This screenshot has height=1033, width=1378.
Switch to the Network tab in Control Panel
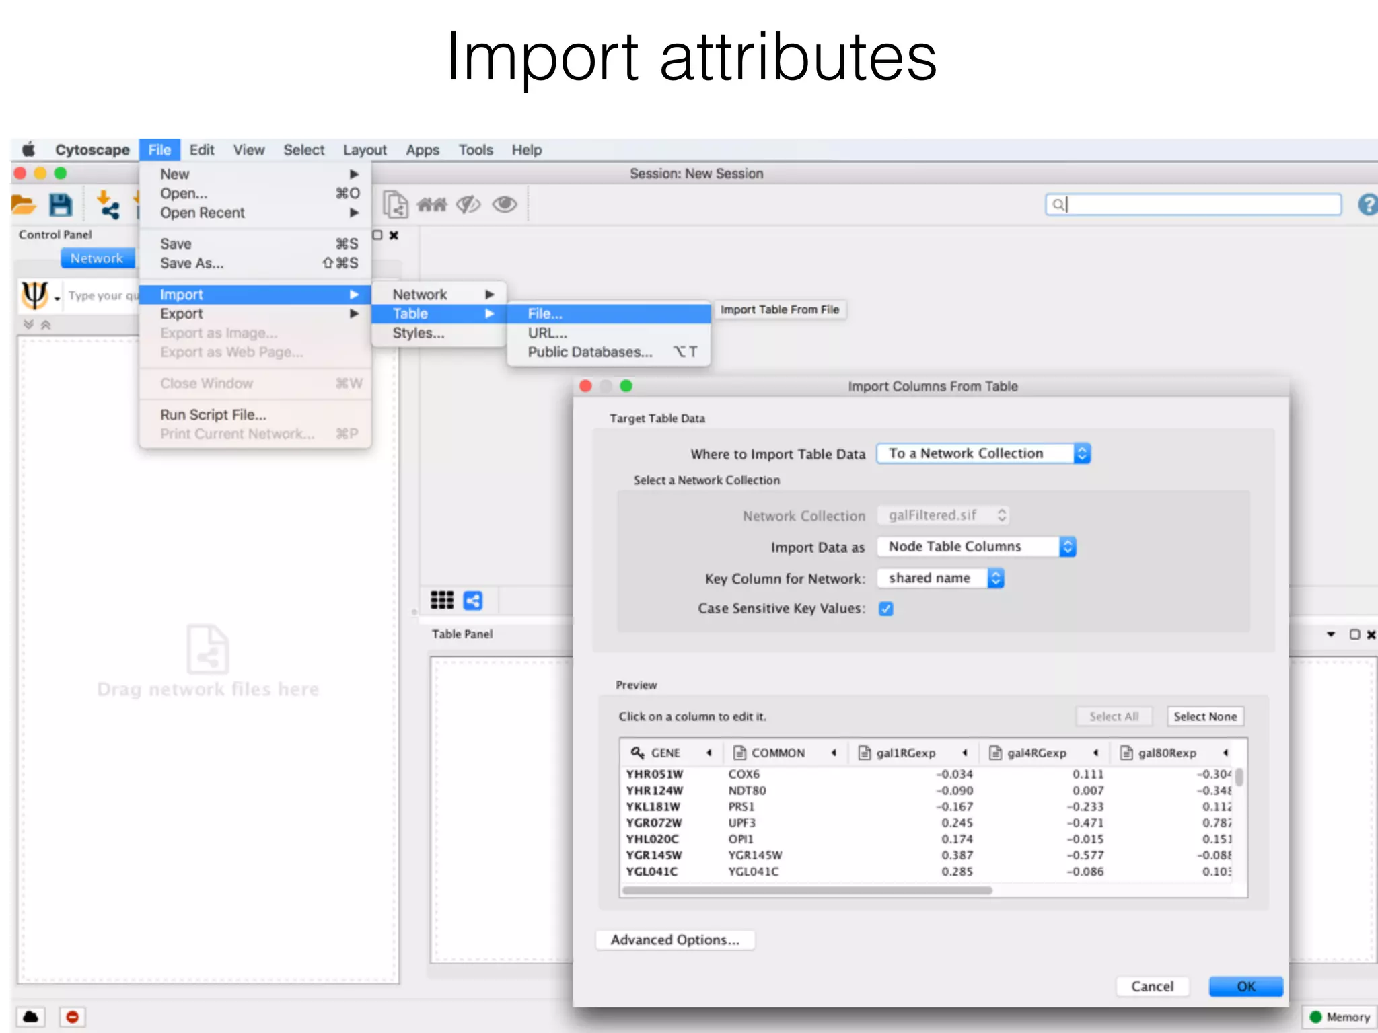[x=97, y=258]
